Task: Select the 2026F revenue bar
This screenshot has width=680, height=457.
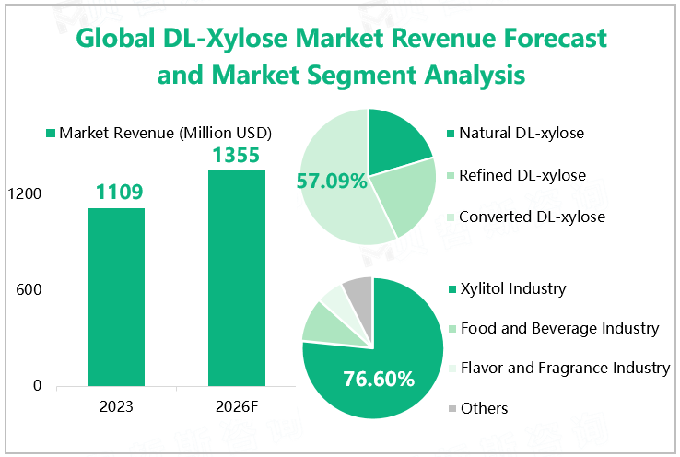Action: pos(237,276)
